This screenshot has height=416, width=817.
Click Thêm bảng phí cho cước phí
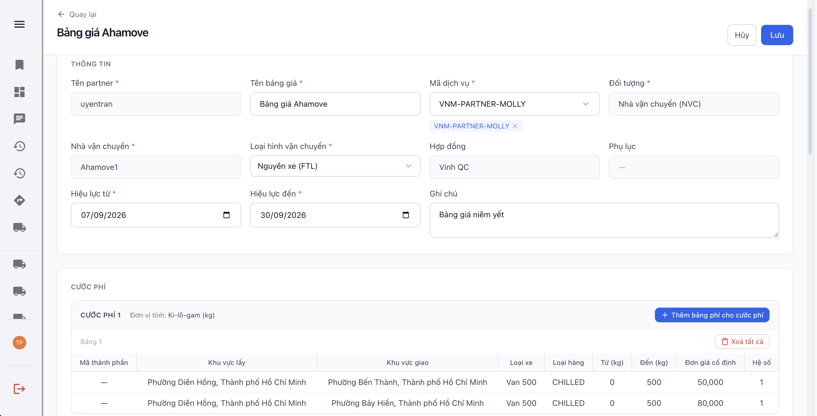point(712,315)
